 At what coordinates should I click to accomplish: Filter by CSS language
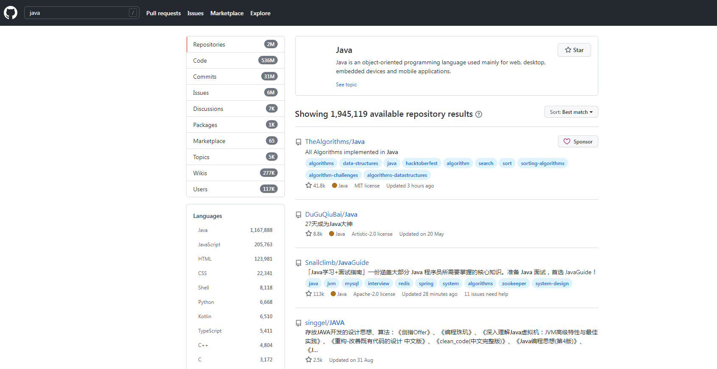pos(235,273)
